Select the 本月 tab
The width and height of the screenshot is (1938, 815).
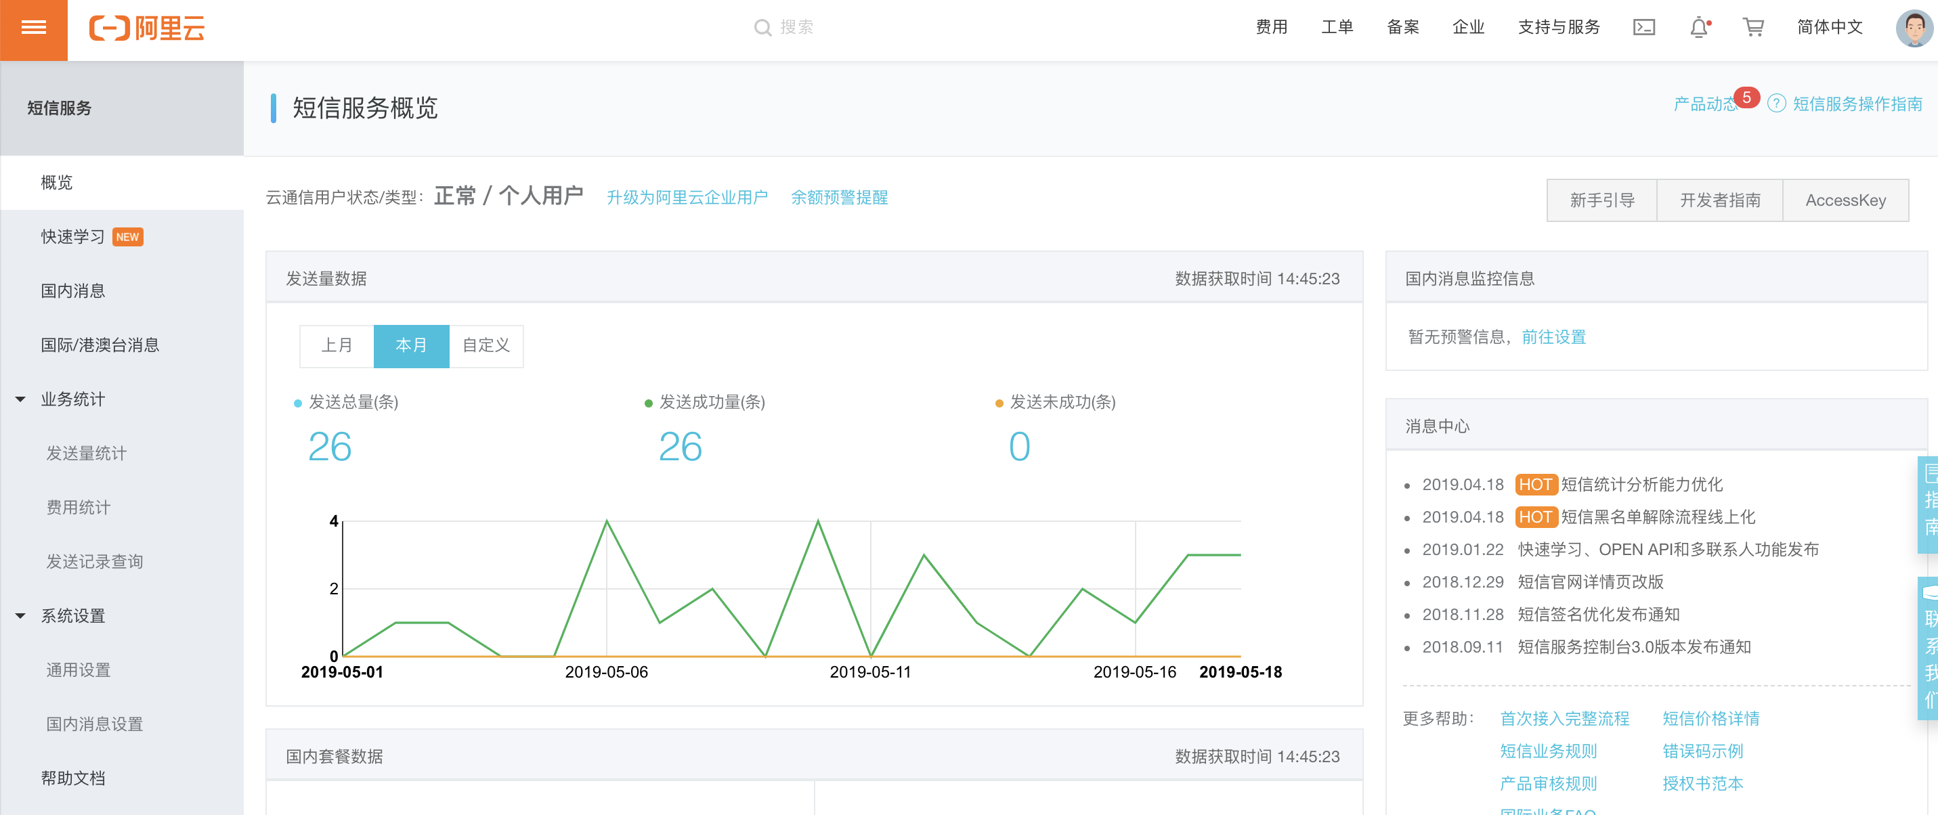[411, 346]
